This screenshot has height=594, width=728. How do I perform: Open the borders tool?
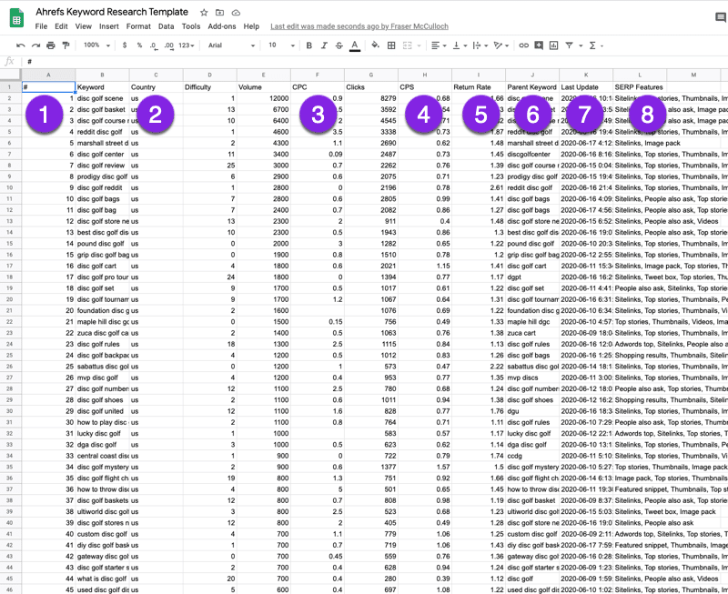click(392, 45)
